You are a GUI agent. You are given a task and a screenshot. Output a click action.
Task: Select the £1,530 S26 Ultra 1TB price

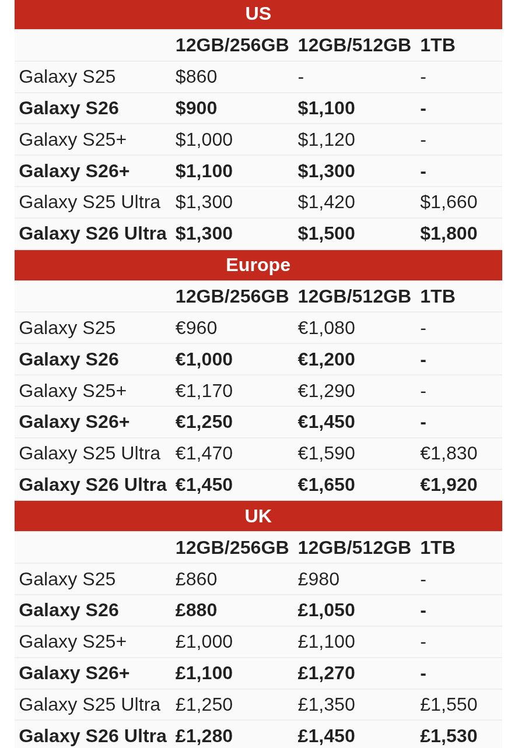(x=449, y=736)
